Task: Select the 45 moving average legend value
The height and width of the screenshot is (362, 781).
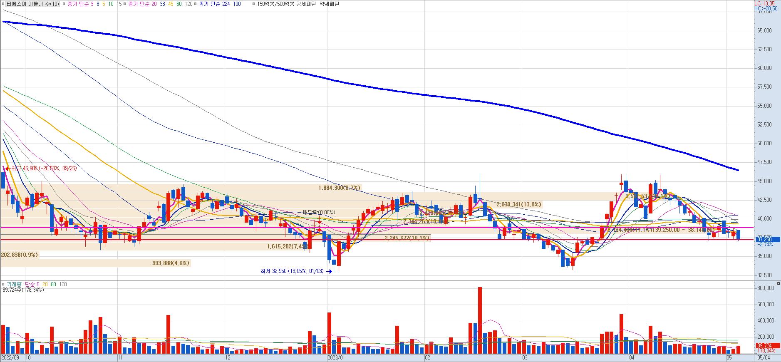Action: click(x=170, y=4)
